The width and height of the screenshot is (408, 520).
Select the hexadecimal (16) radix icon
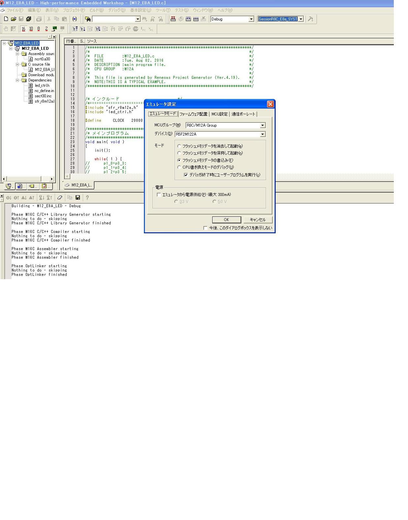coord(23,29)
